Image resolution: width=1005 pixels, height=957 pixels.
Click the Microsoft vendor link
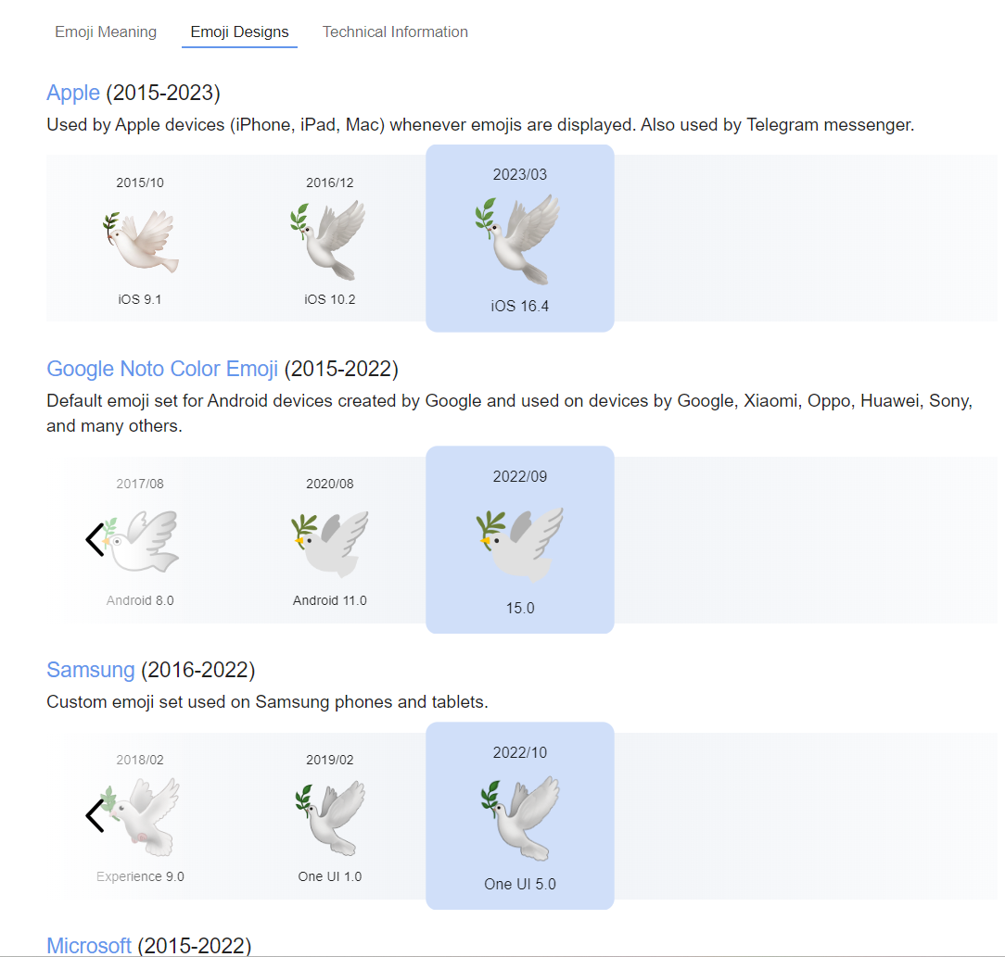89,946
